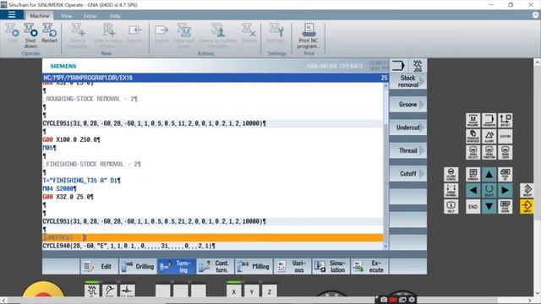
Task: Select the Edit softkey
Action: [x=100, y=267]
